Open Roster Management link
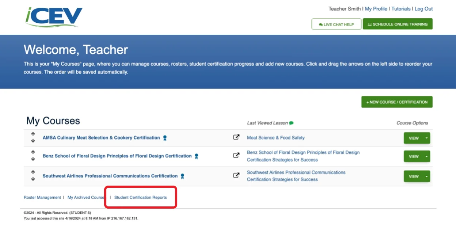Image resolution: width=456 pixels, height=232 pixels. 42,197
